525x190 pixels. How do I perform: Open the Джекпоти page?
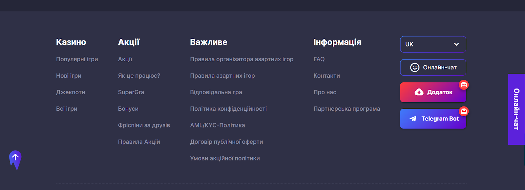click(71, 92)
